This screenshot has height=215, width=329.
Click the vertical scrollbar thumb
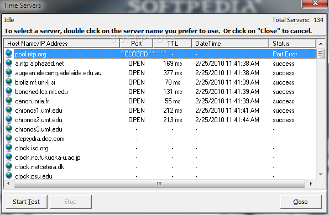[320, 54]
